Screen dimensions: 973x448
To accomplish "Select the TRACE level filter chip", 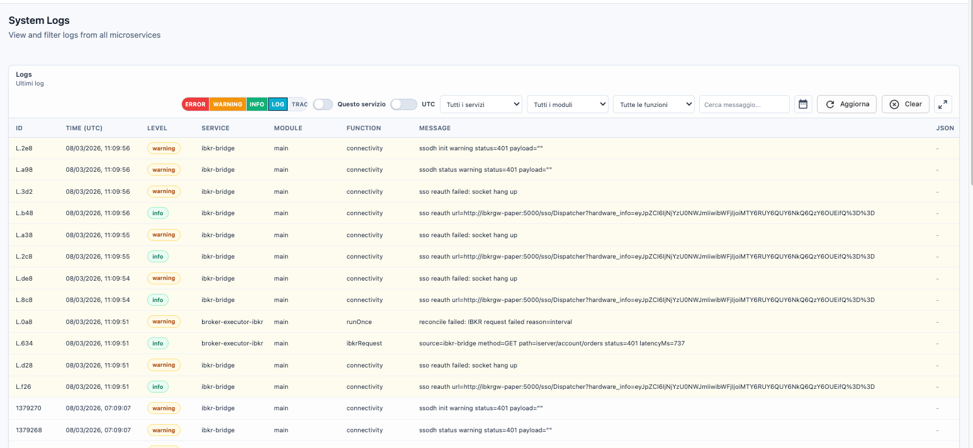I will 299,104.
